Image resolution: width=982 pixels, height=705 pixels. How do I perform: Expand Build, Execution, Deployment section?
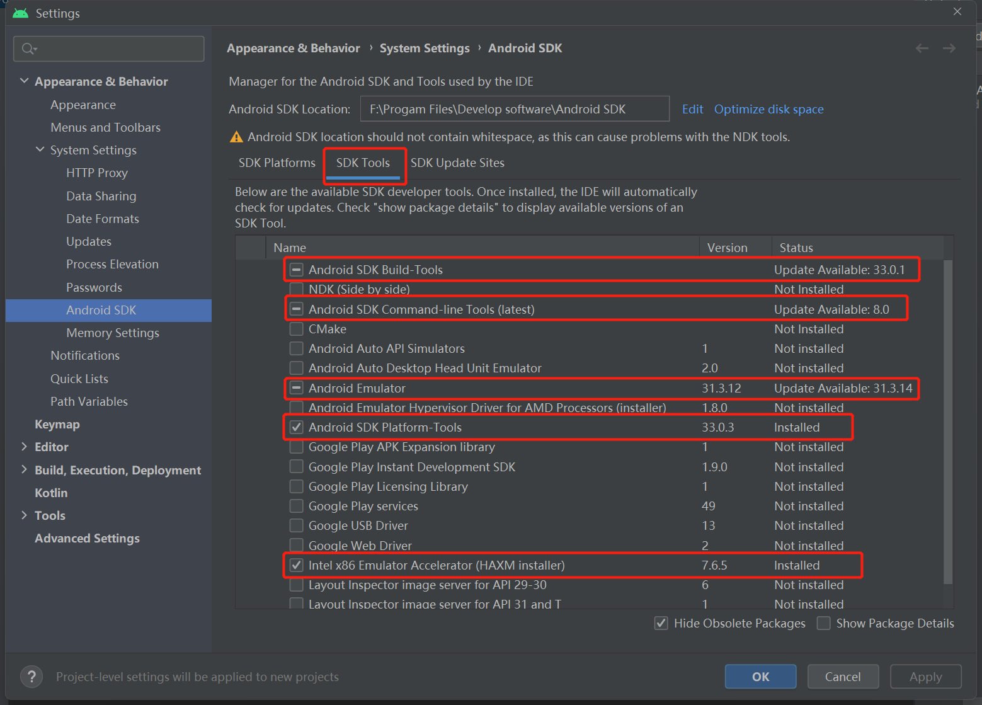[x=25, y=470]
